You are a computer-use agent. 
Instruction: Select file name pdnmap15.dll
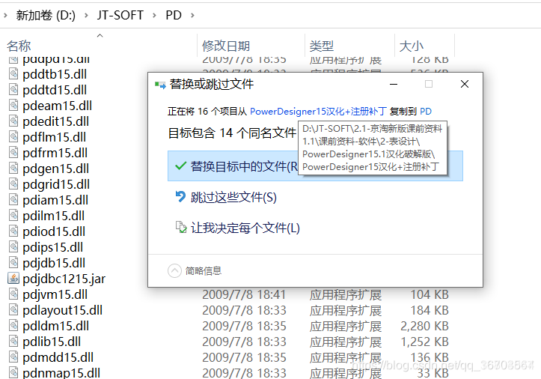pos(61,373)
